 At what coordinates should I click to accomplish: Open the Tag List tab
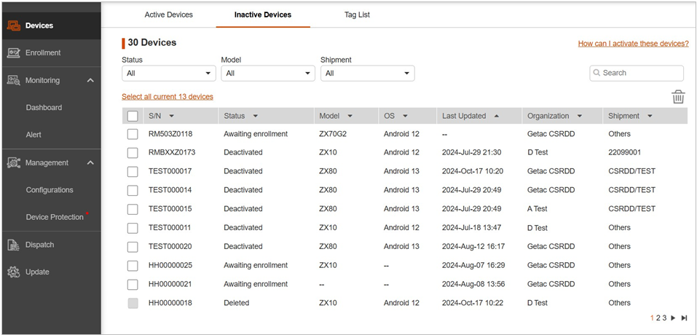click(x=357, y=15)
